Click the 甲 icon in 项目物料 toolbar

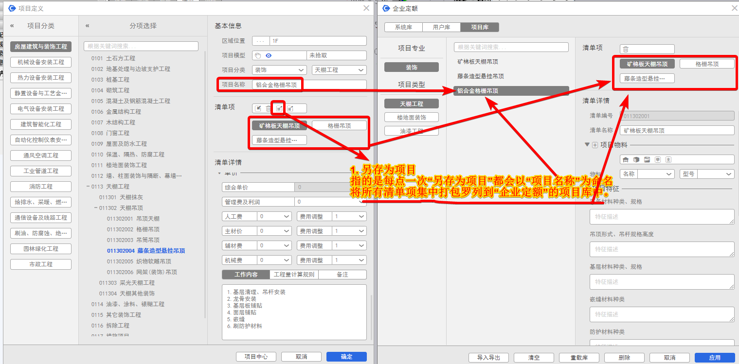(658, 159)
